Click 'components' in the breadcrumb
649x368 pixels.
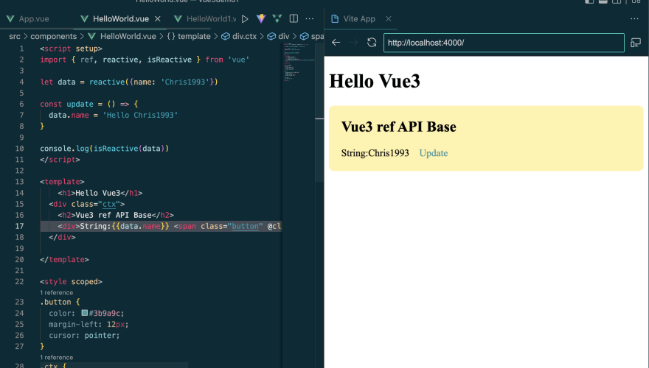pos(53,36)
